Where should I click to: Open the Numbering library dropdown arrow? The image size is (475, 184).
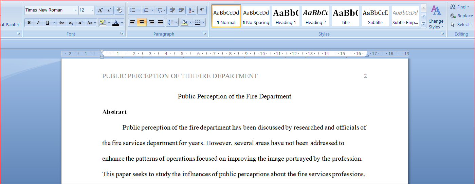coord(152,10)
